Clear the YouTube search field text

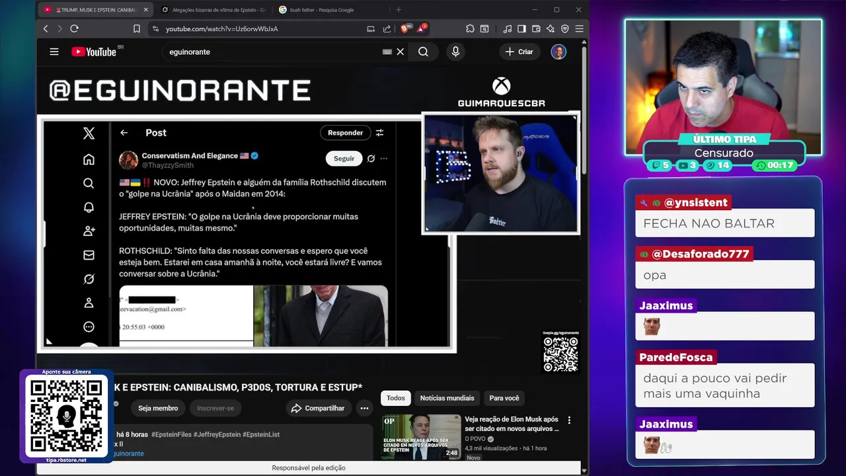pos(401,52)
